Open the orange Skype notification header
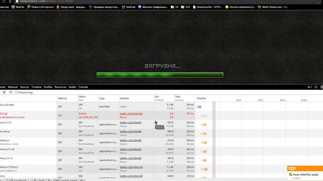This screenshot has height=181, width=323. tap(305, 168)
